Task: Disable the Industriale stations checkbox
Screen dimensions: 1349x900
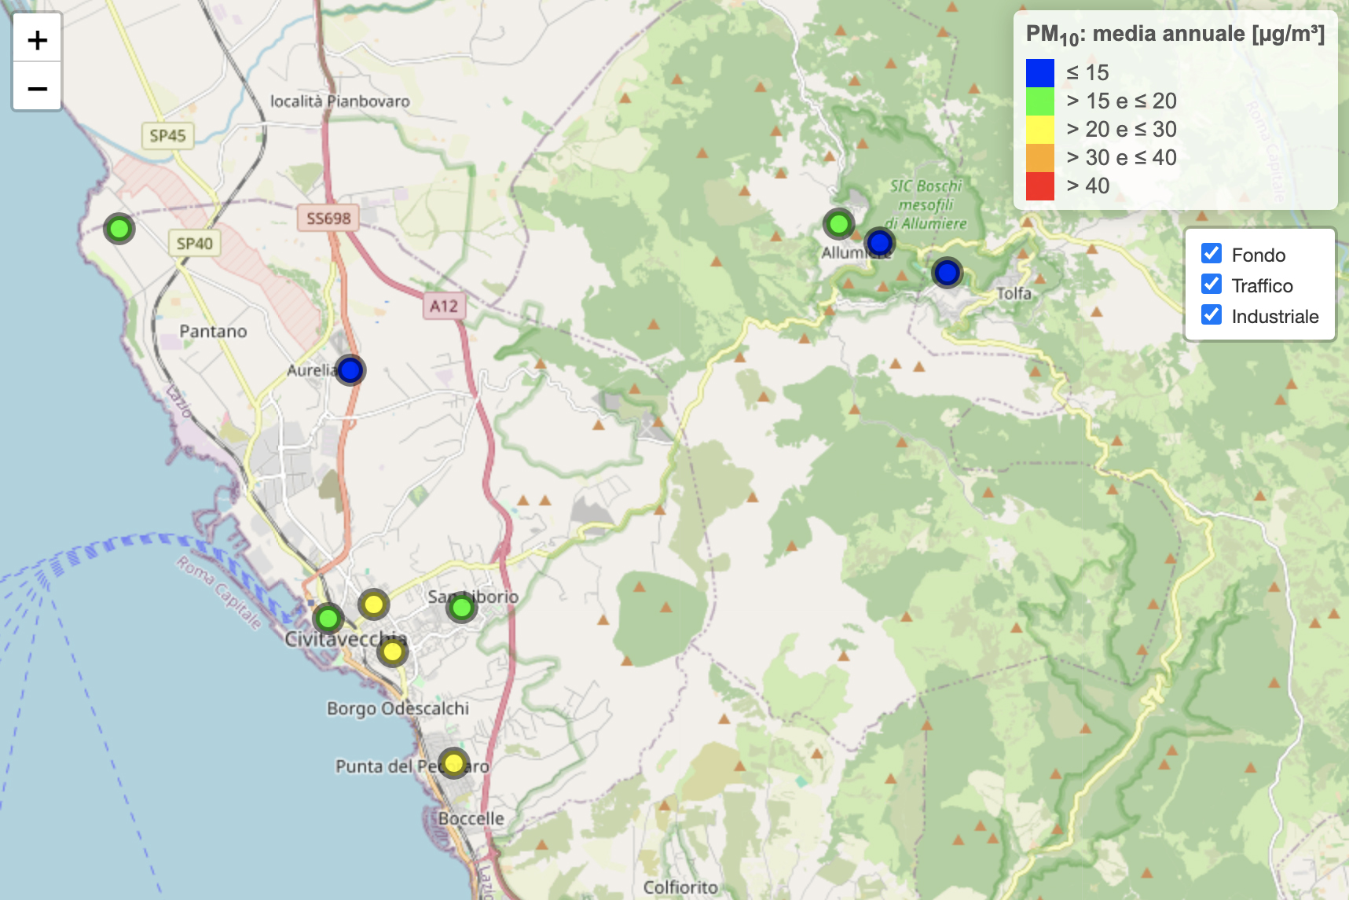Action: pyautogui.click(x=1211, y=315)
